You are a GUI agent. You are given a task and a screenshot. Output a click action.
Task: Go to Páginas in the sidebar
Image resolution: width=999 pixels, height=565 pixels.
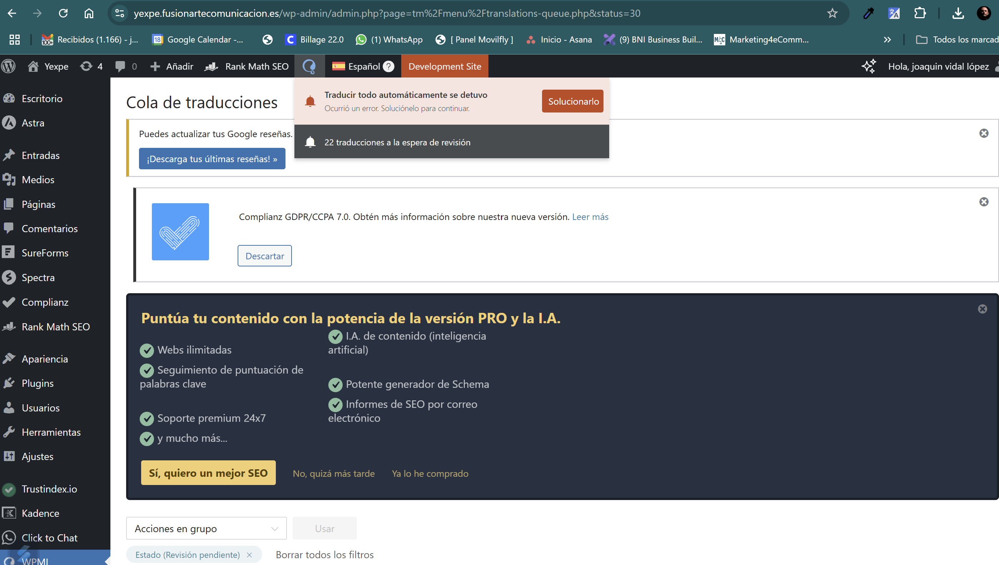coord(39,204)
